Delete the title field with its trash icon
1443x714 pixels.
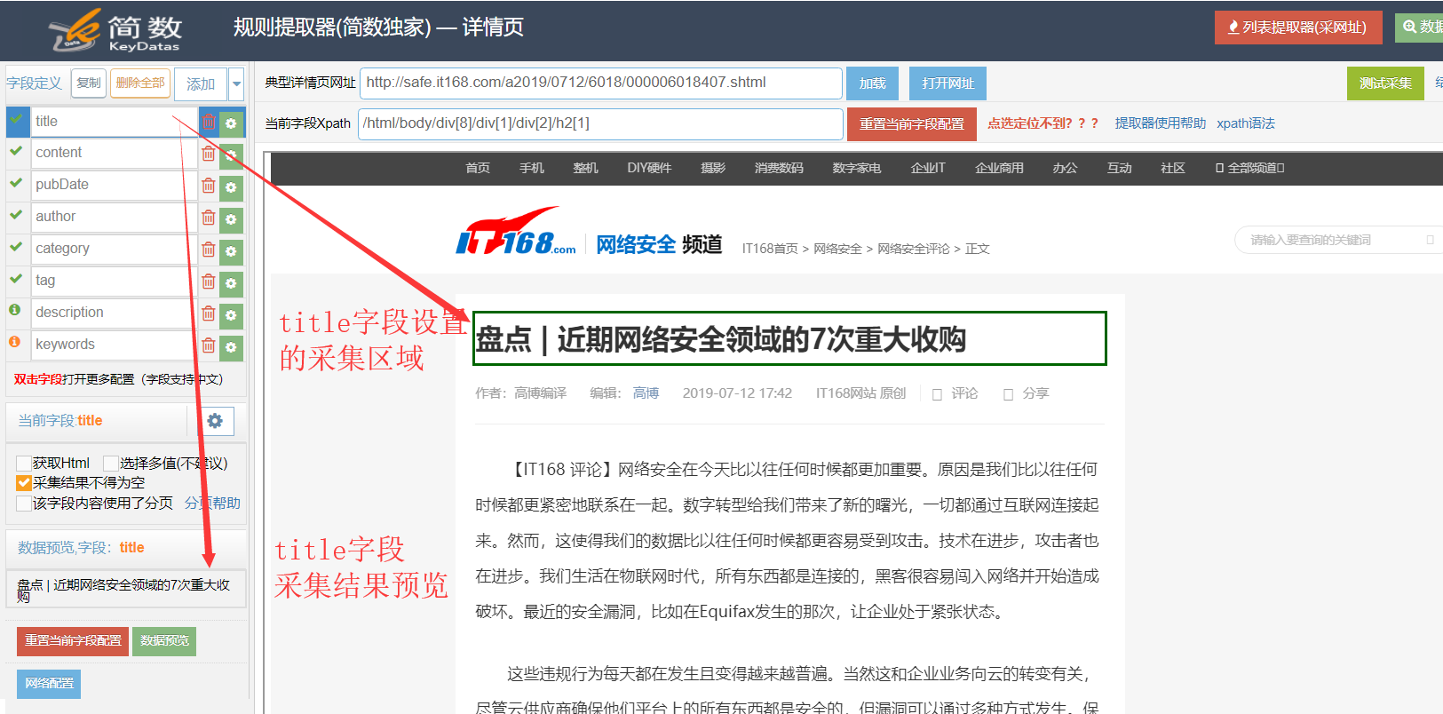pos(209,123)
